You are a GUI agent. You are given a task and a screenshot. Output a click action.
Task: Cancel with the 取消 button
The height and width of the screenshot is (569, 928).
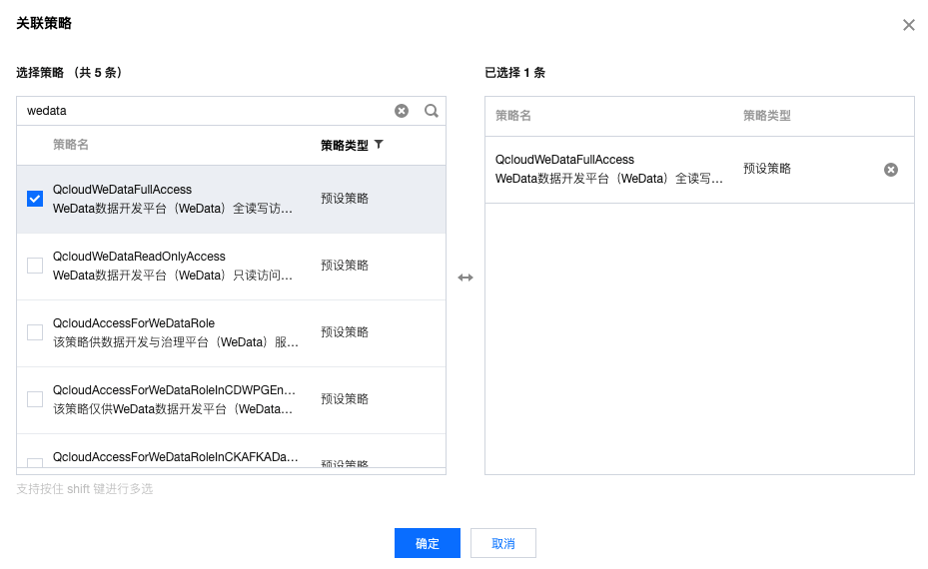(x=503, y=543)
